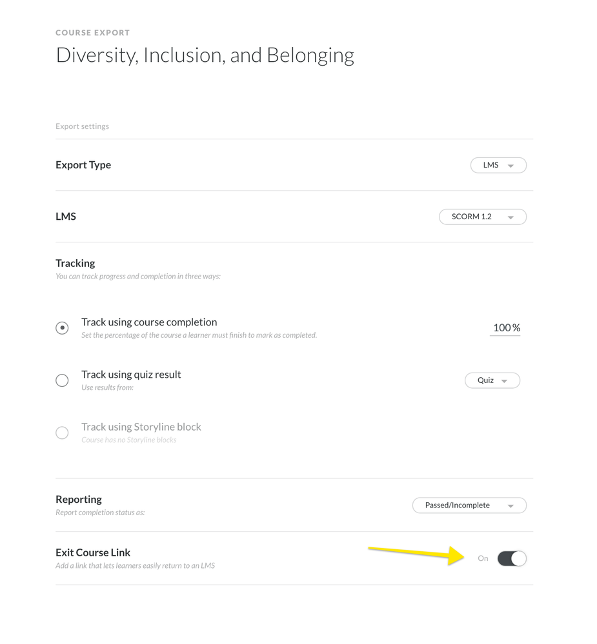Click the arrow icon in Export Type selector
Viewport: 597px width, 644px height.
[x=511, y=166]
